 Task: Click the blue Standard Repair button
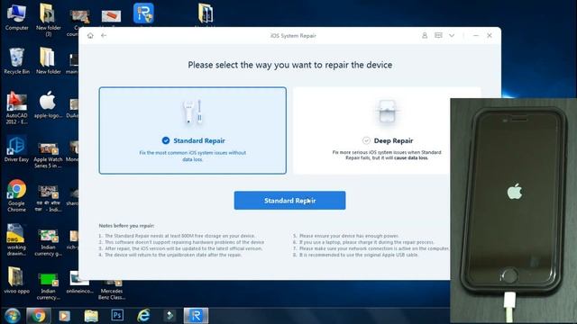pos(289,201)
